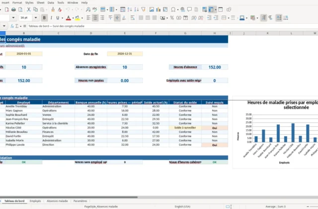This screenshot has width=318, height=209.
Task: Format as percent icon
Action: (172, 18)
